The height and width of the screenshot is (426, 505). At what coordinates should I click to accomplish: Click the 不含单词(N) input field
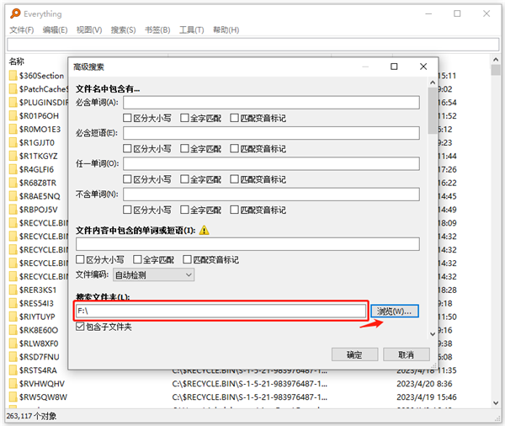click(x=271, y=194)
